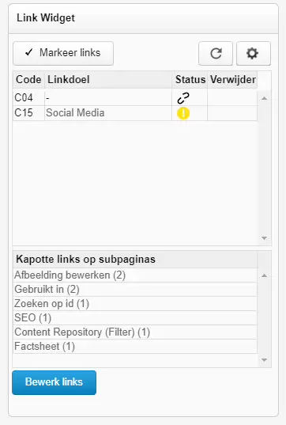Click the Status column header
This screenshot has width=286, height=425.
click(x=190, y=80)
